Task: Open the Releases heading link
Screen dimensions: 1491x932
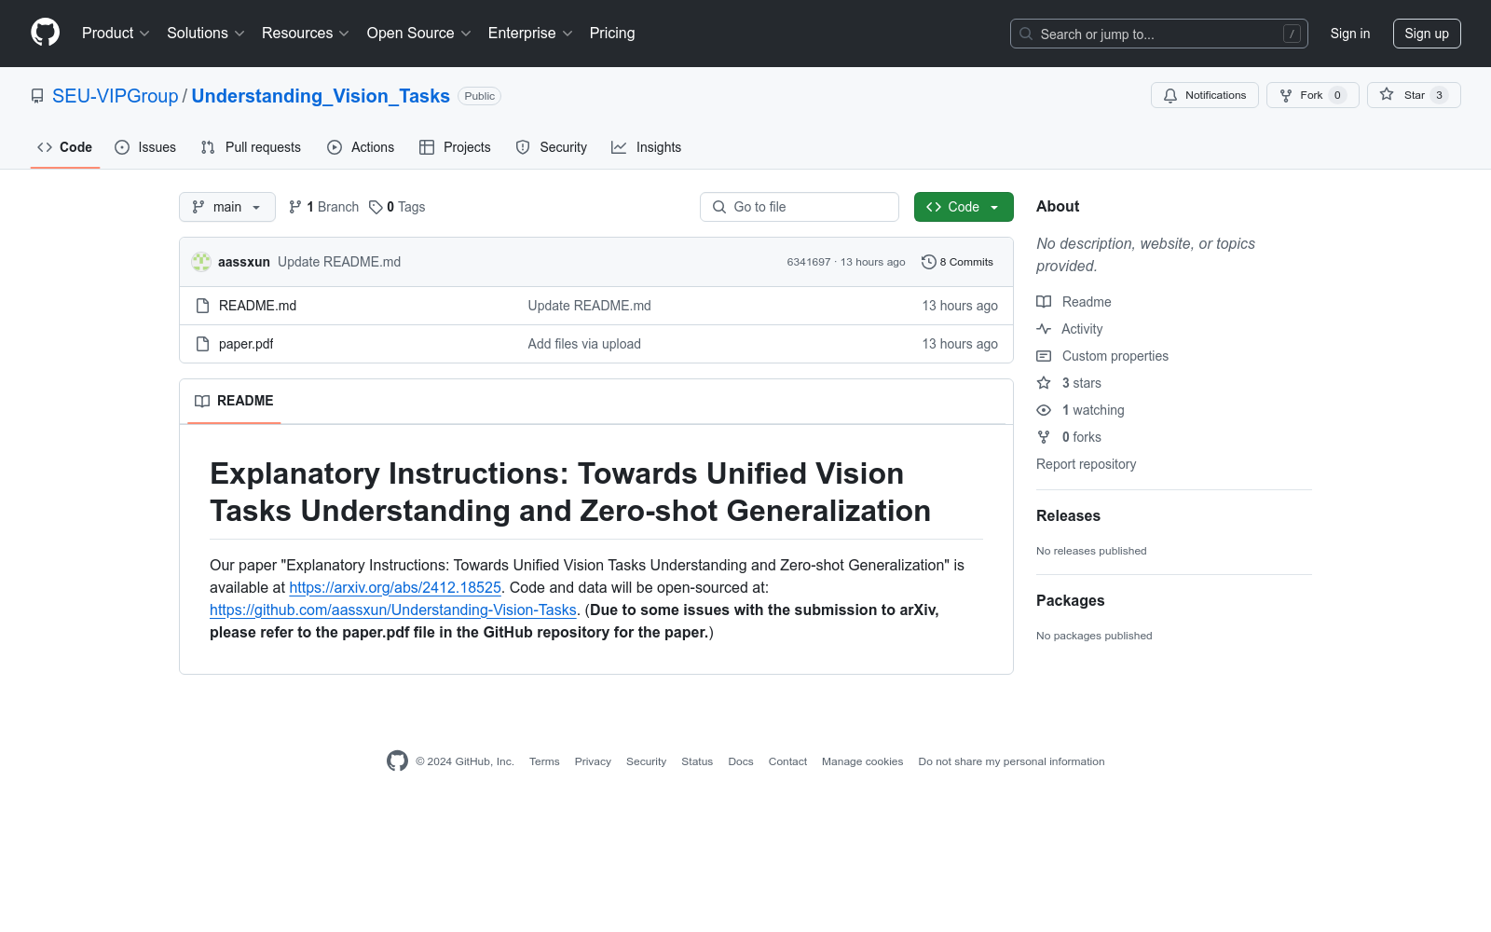Action: click(x=1068, y=515)
